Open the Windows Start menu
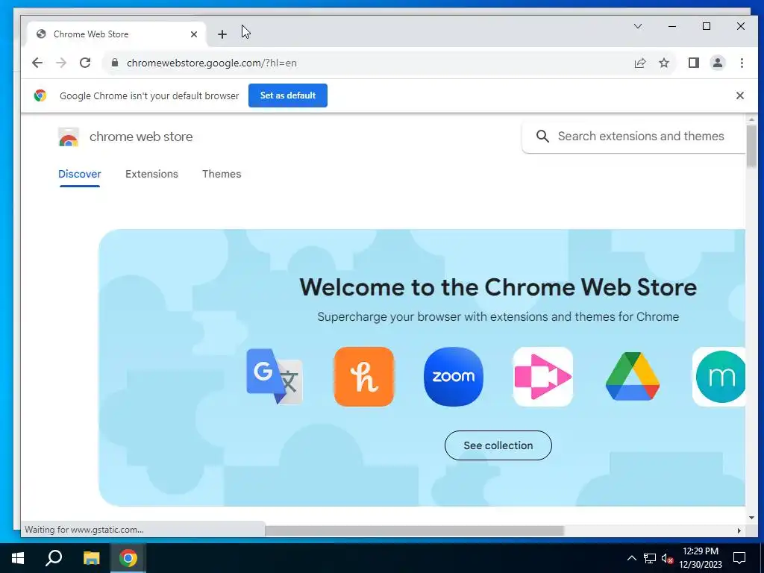This screenshot has height=573, width=764. pos(18,558)
